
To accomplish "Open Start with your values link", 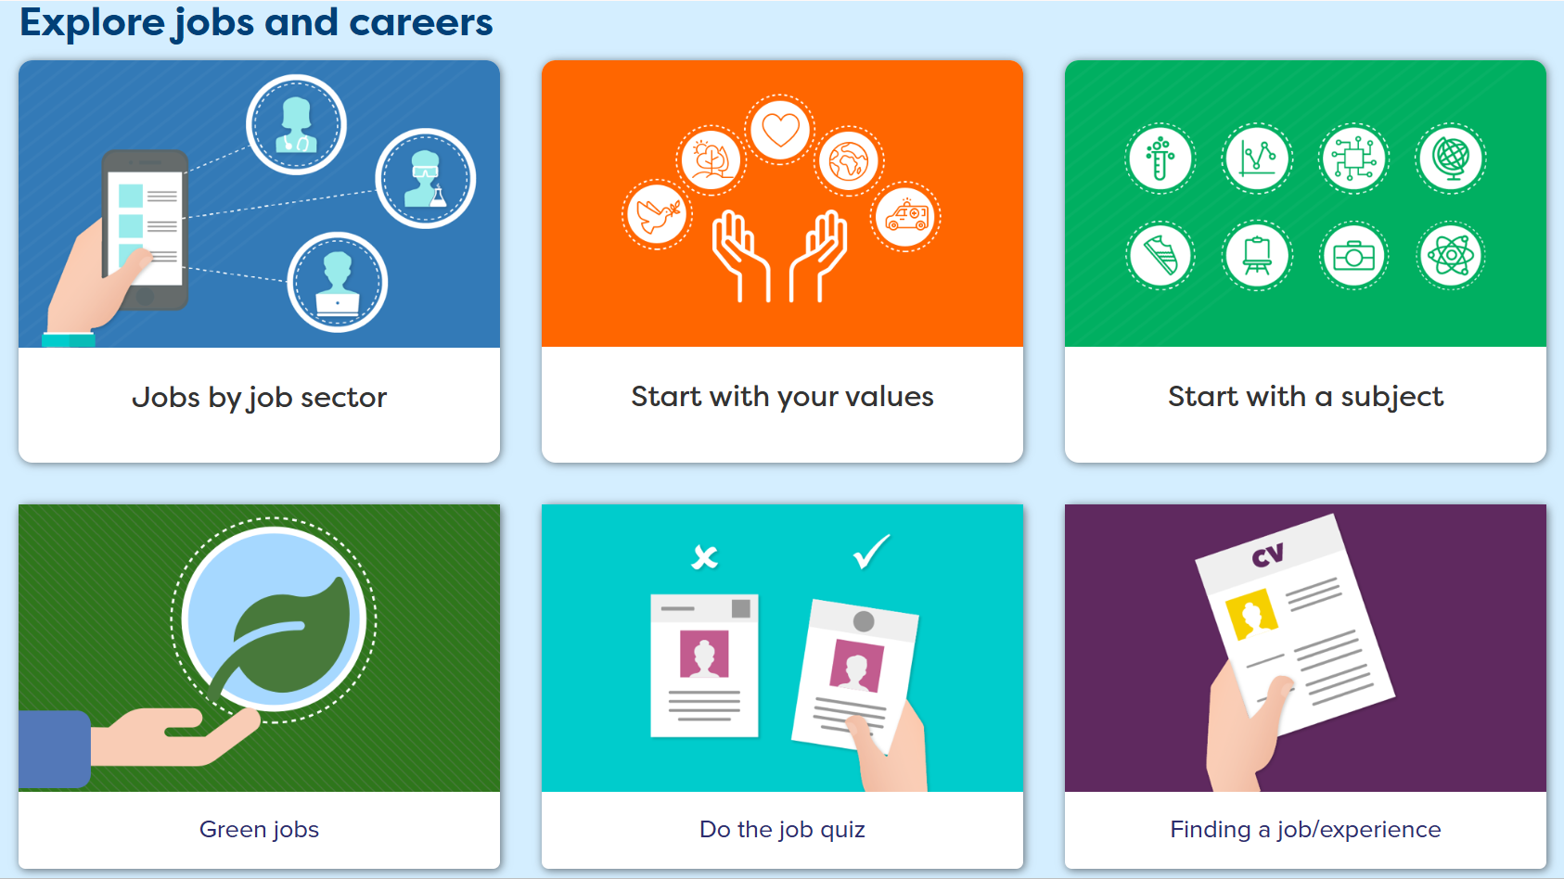I will [782, 397].
